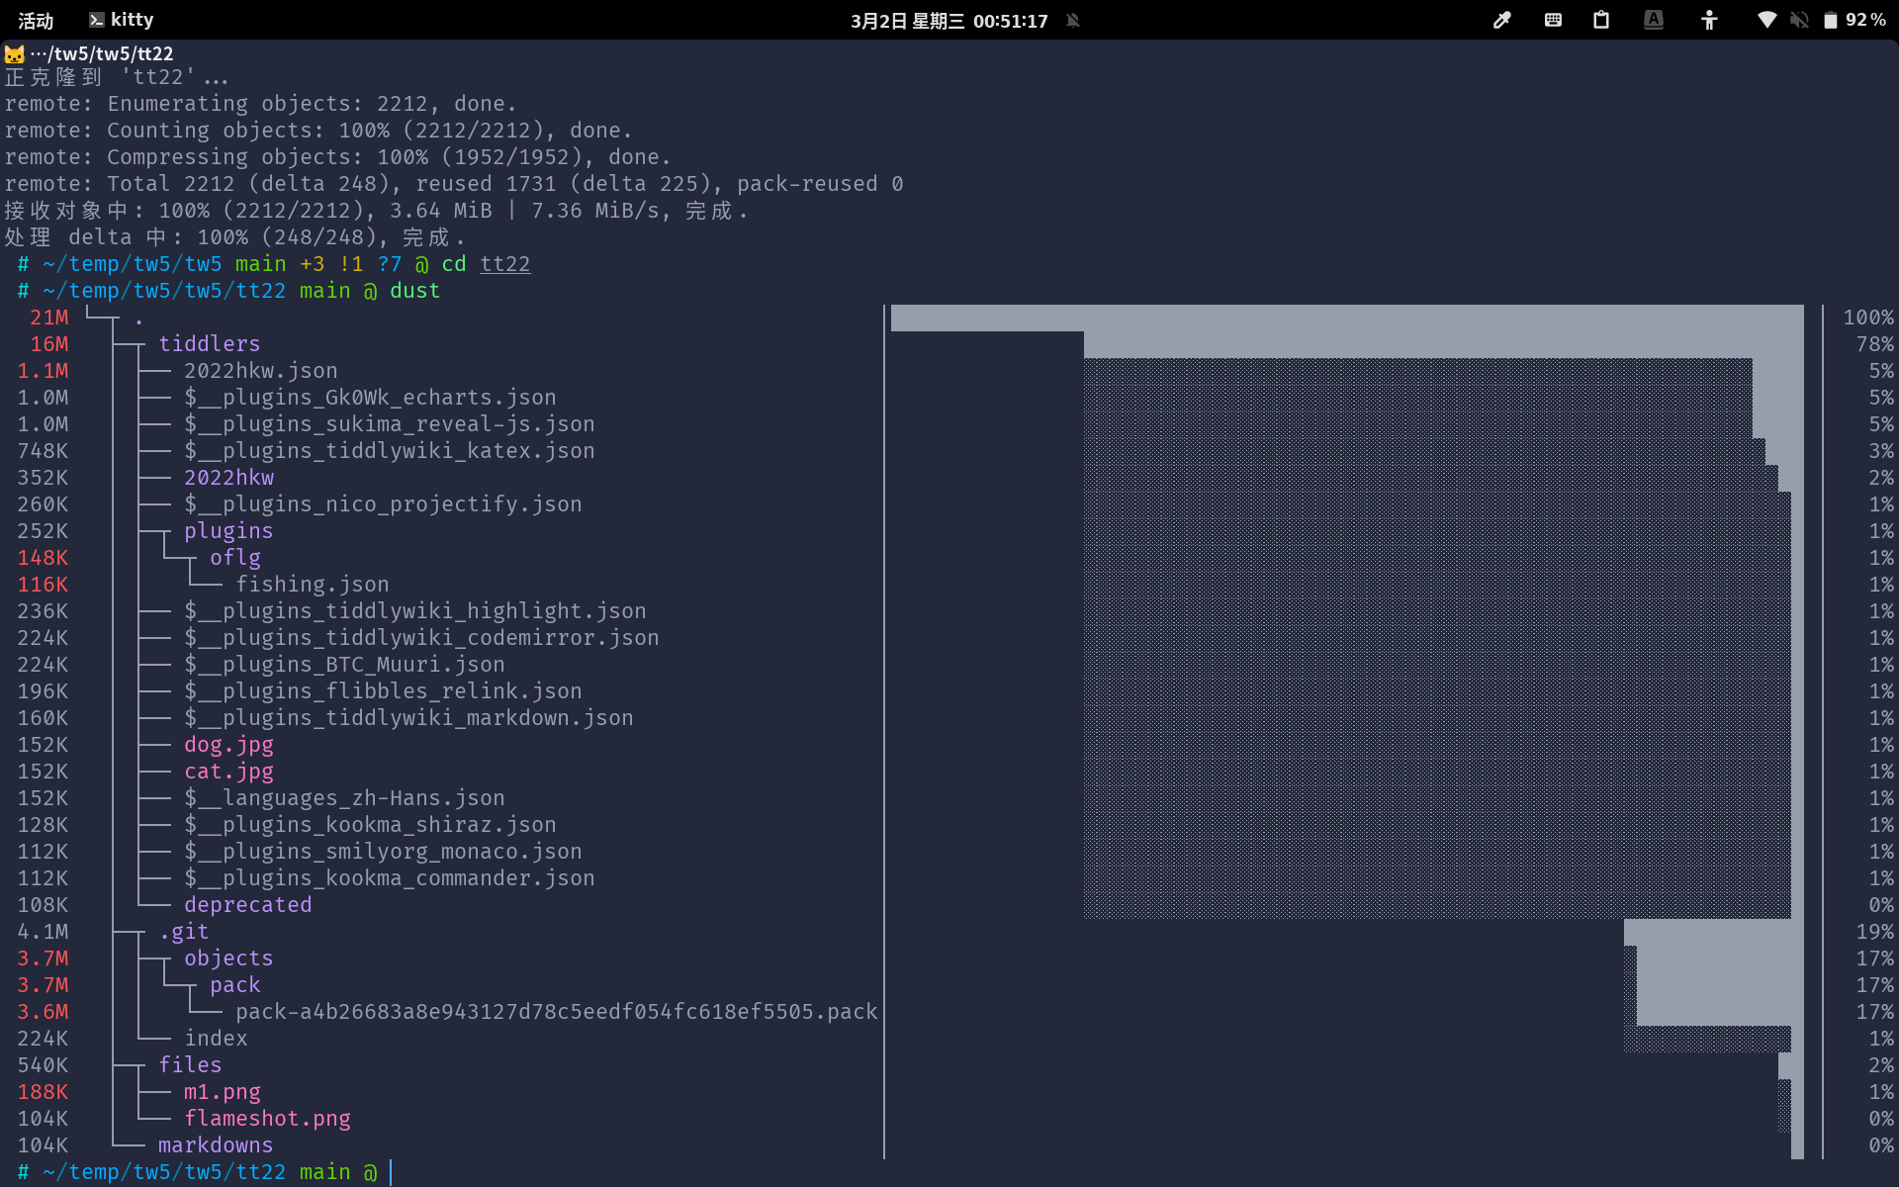Screen dimensions: 1899x1187
Task: Click the 'oflg' directory row
Action: click(x=235, y=558)
